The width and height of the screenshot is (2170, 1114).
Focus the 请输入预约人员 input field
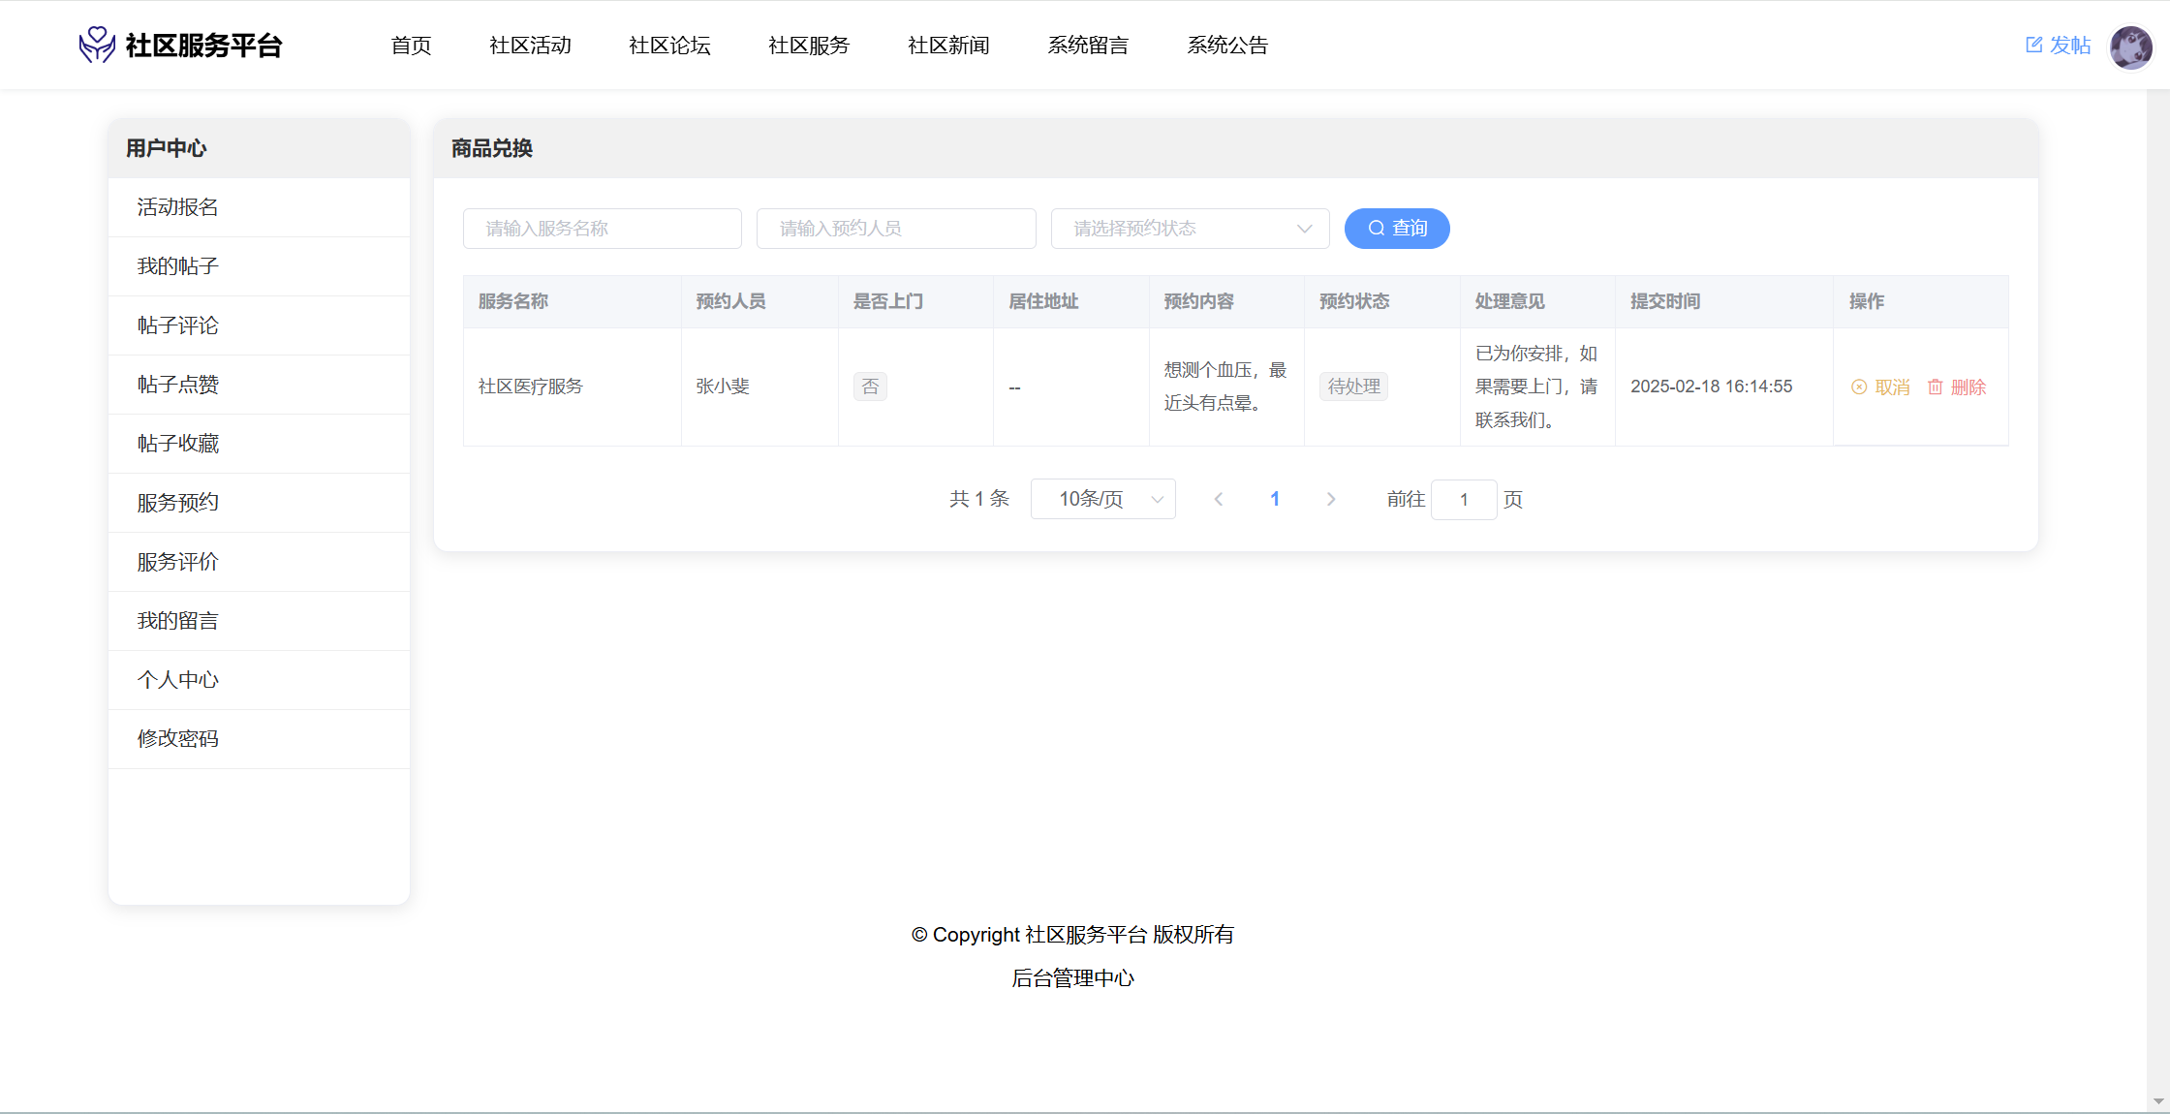(895, 229)
